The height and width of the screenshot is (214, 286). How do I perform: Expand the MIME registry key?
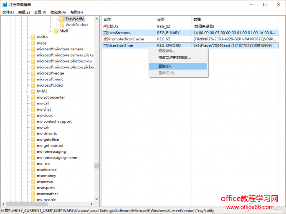click(27, 91)
